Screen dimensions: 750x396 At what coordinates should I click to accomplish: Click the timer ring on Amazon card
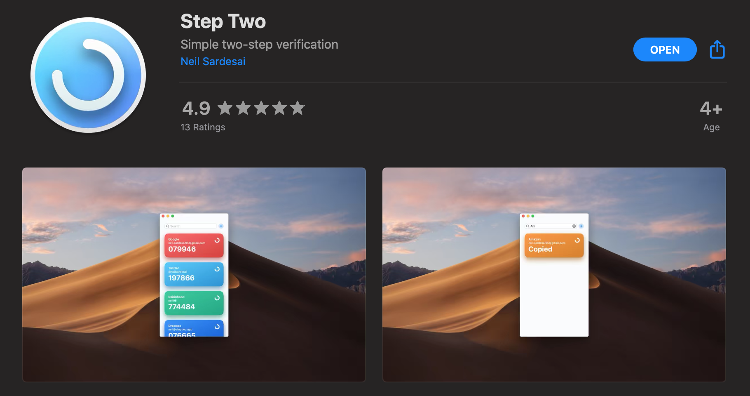pyautogui.click(x=577, y=240)
